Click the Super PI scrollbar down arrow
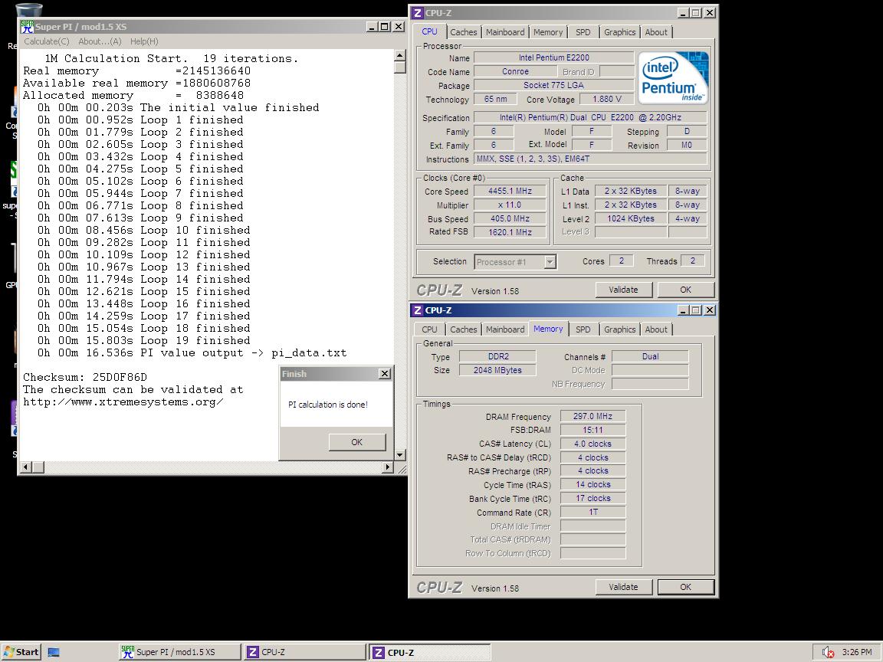The width and height of the screenshot is (883, 662). point(400,455)
